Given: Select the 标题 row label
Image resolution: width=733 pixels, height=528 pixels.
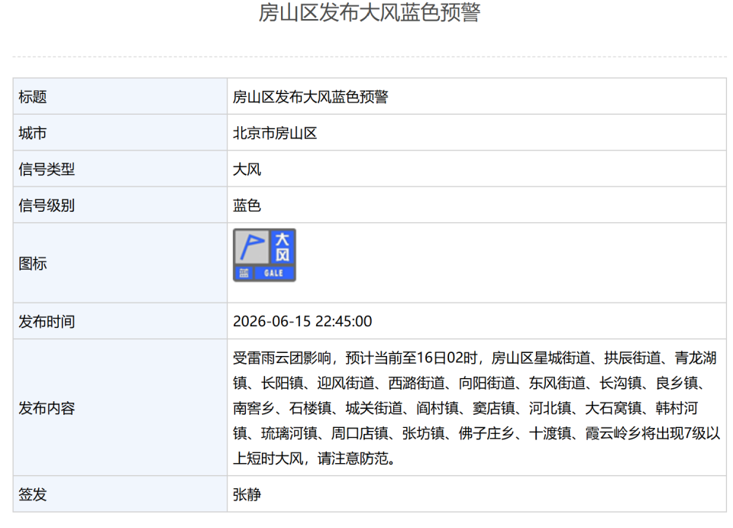Looking at the screenshot, I should point(33,97).
